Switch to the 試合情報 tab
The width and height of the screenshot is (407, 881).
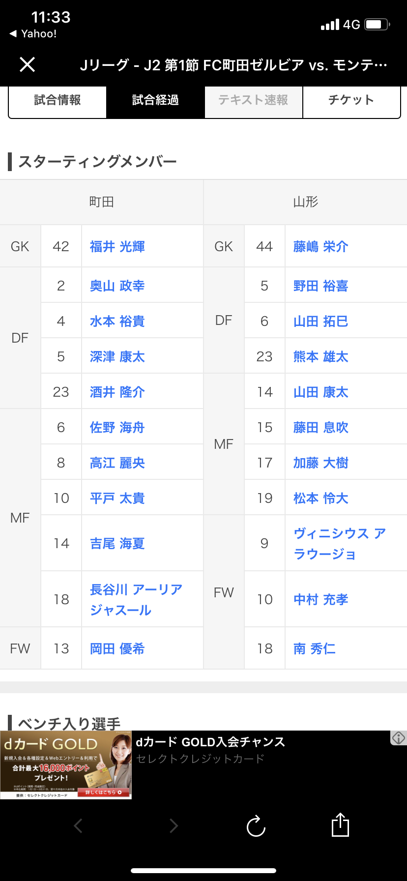tap(58, 100)
